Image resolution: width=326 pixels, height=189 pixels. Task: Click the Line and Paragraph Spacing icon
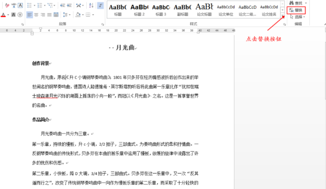65,15
